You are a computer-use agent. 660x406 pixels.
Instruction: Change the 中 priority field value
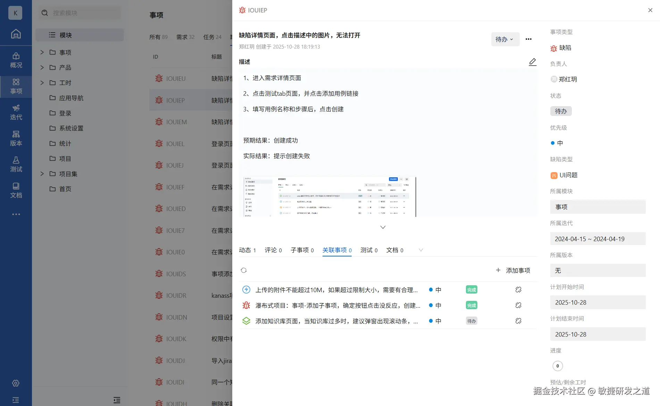tap(557, 143)
